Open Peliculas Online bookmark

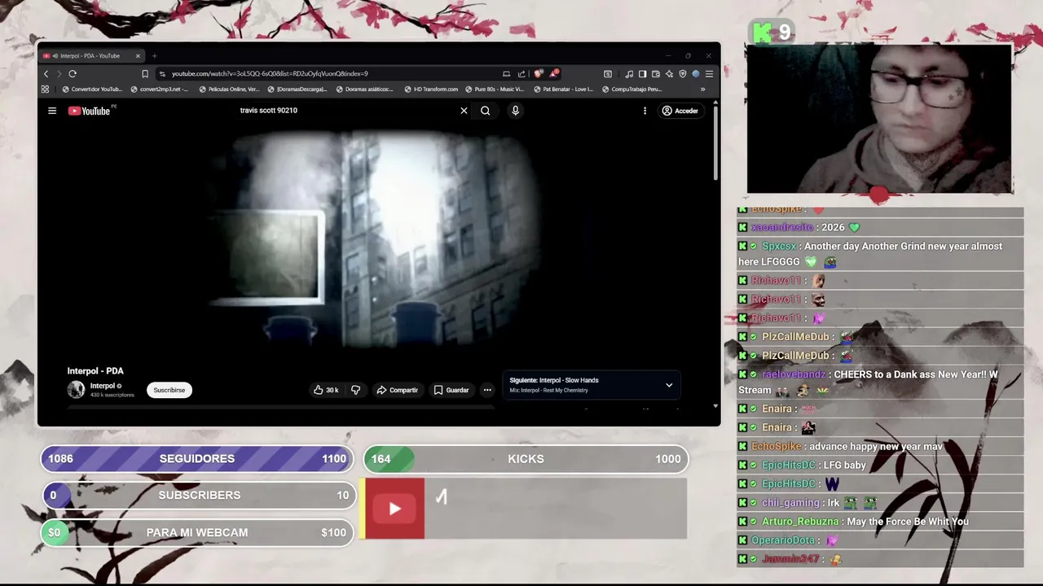(x=229, y=90)
